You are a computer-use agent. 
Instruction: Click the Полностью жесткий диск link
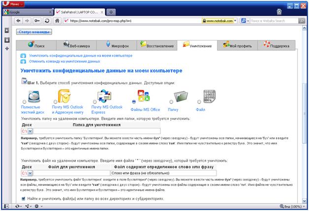32,109
